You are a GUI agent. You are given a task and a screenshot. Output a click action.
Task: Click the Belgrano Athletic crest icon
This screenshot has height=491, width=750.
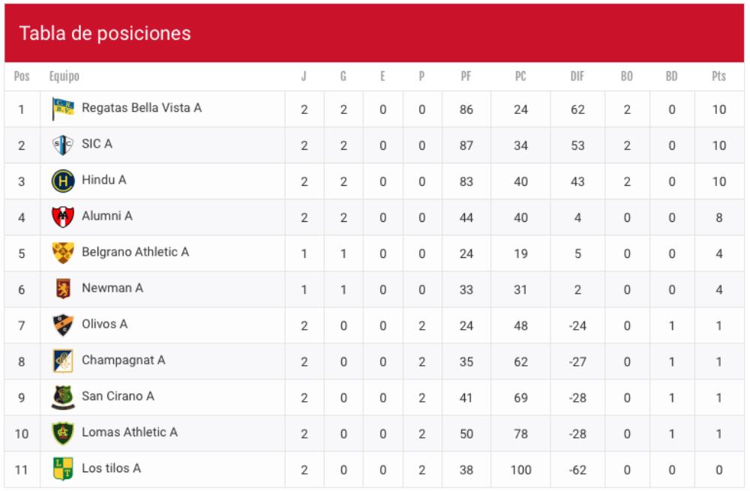[x=62, y=253]
